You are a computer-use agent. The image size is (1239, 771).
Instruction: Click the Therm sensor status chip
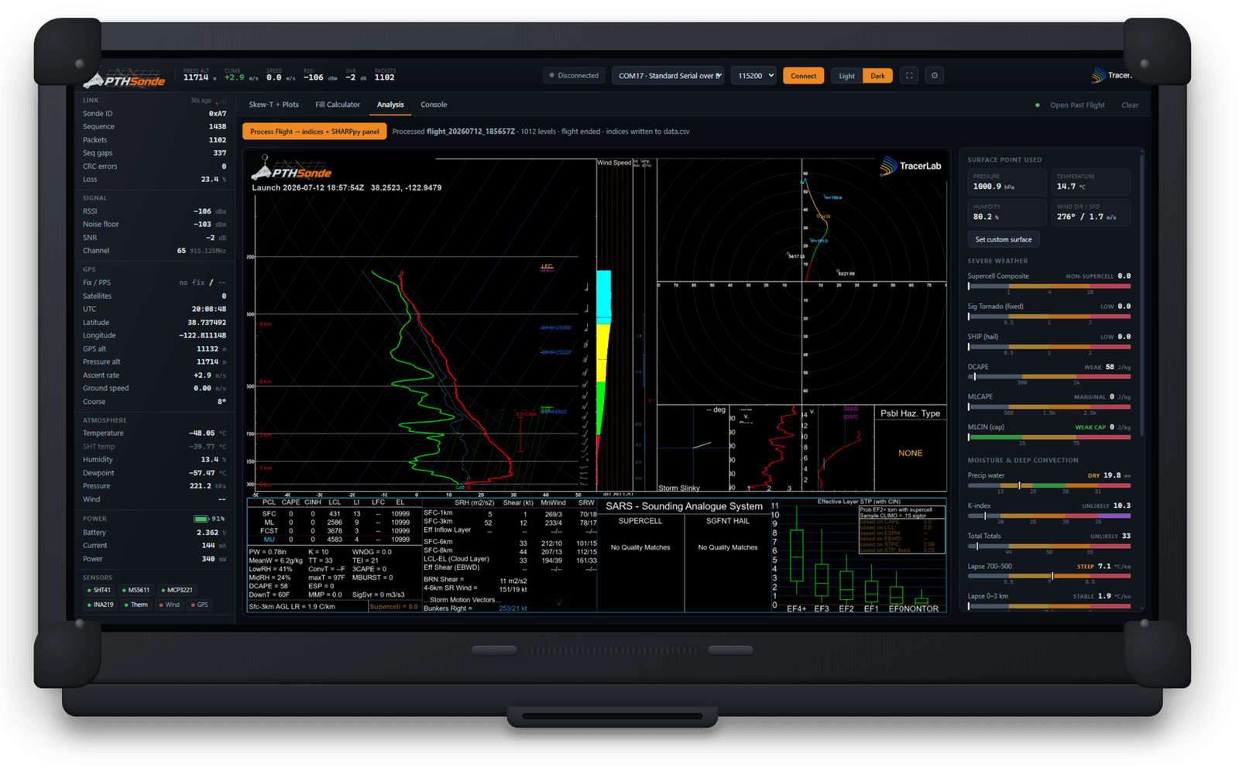point(136,605)
